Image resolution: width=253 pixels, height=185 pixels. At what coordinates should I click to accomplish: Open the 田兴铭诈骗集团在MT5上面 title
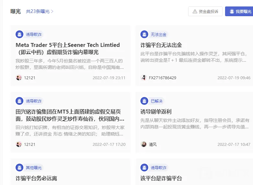pyautogui.click(x=70, y=115)
